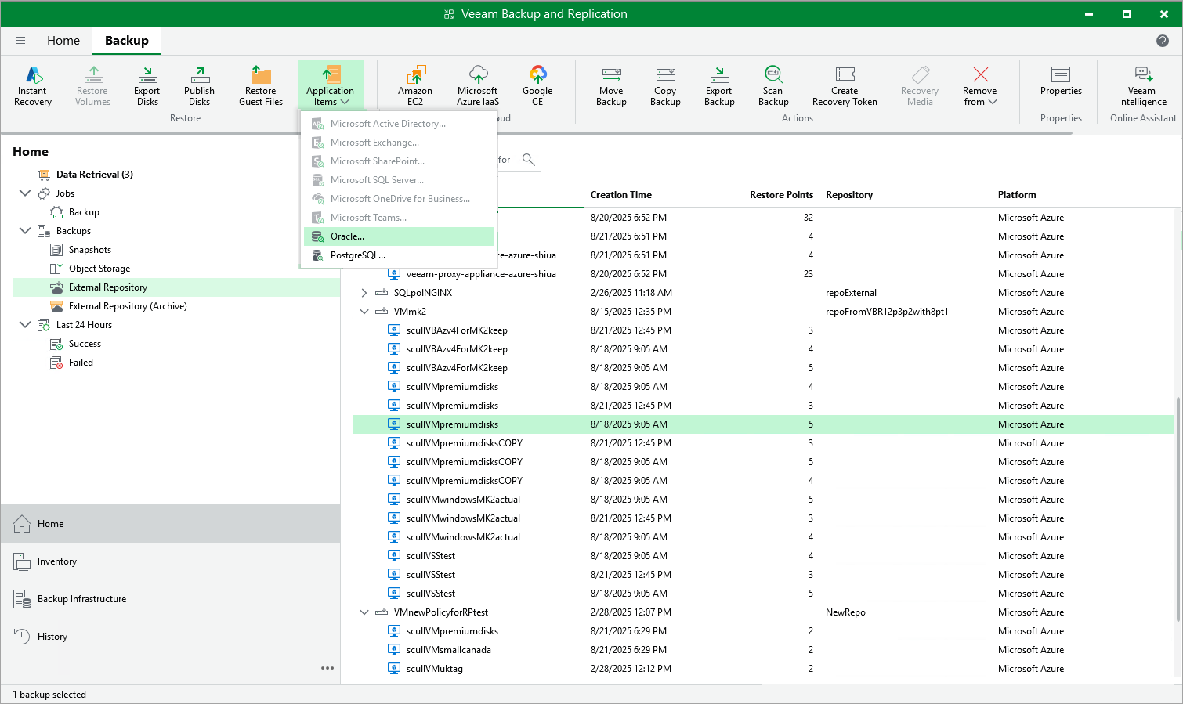This screenshot has height=704, width=1183.
Task: Choose PostgreSQL... from the menu
Action: click(x=399, y=255)
